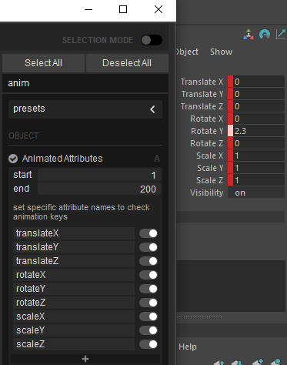Click the end frame field showing 200
The height and width of the screenshot is (365, 287).
coord(99,189)
